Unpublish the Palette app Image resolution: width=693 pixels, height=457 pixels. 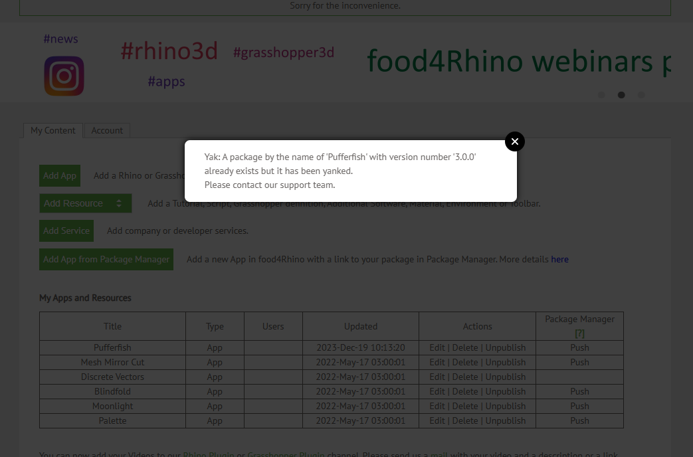[506, 420]
